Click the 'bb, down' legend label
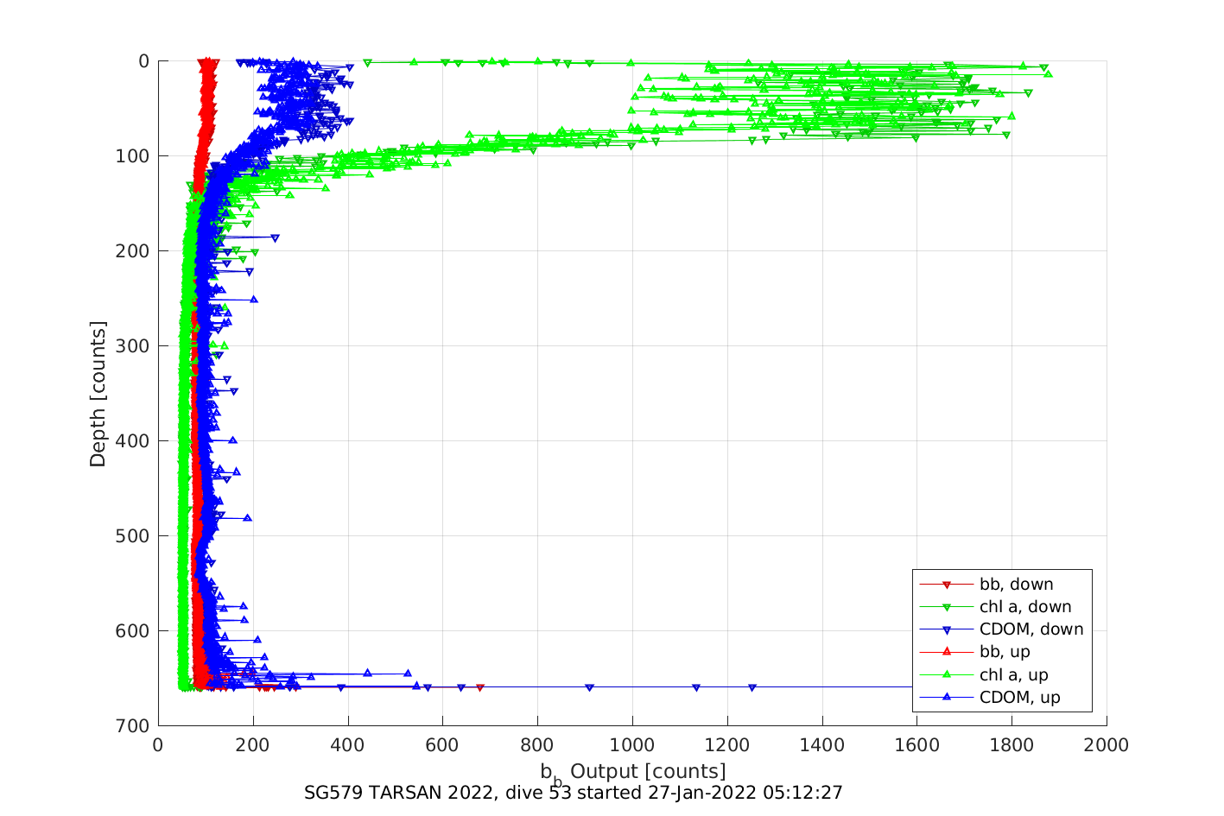 tap(1016, 585)
